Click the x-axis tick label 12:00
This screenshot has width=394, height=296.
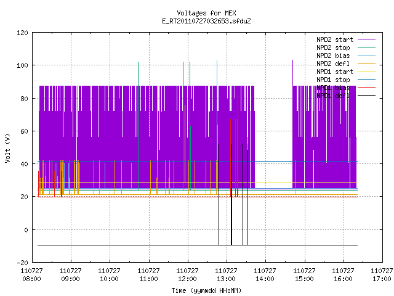click(187, 279)
